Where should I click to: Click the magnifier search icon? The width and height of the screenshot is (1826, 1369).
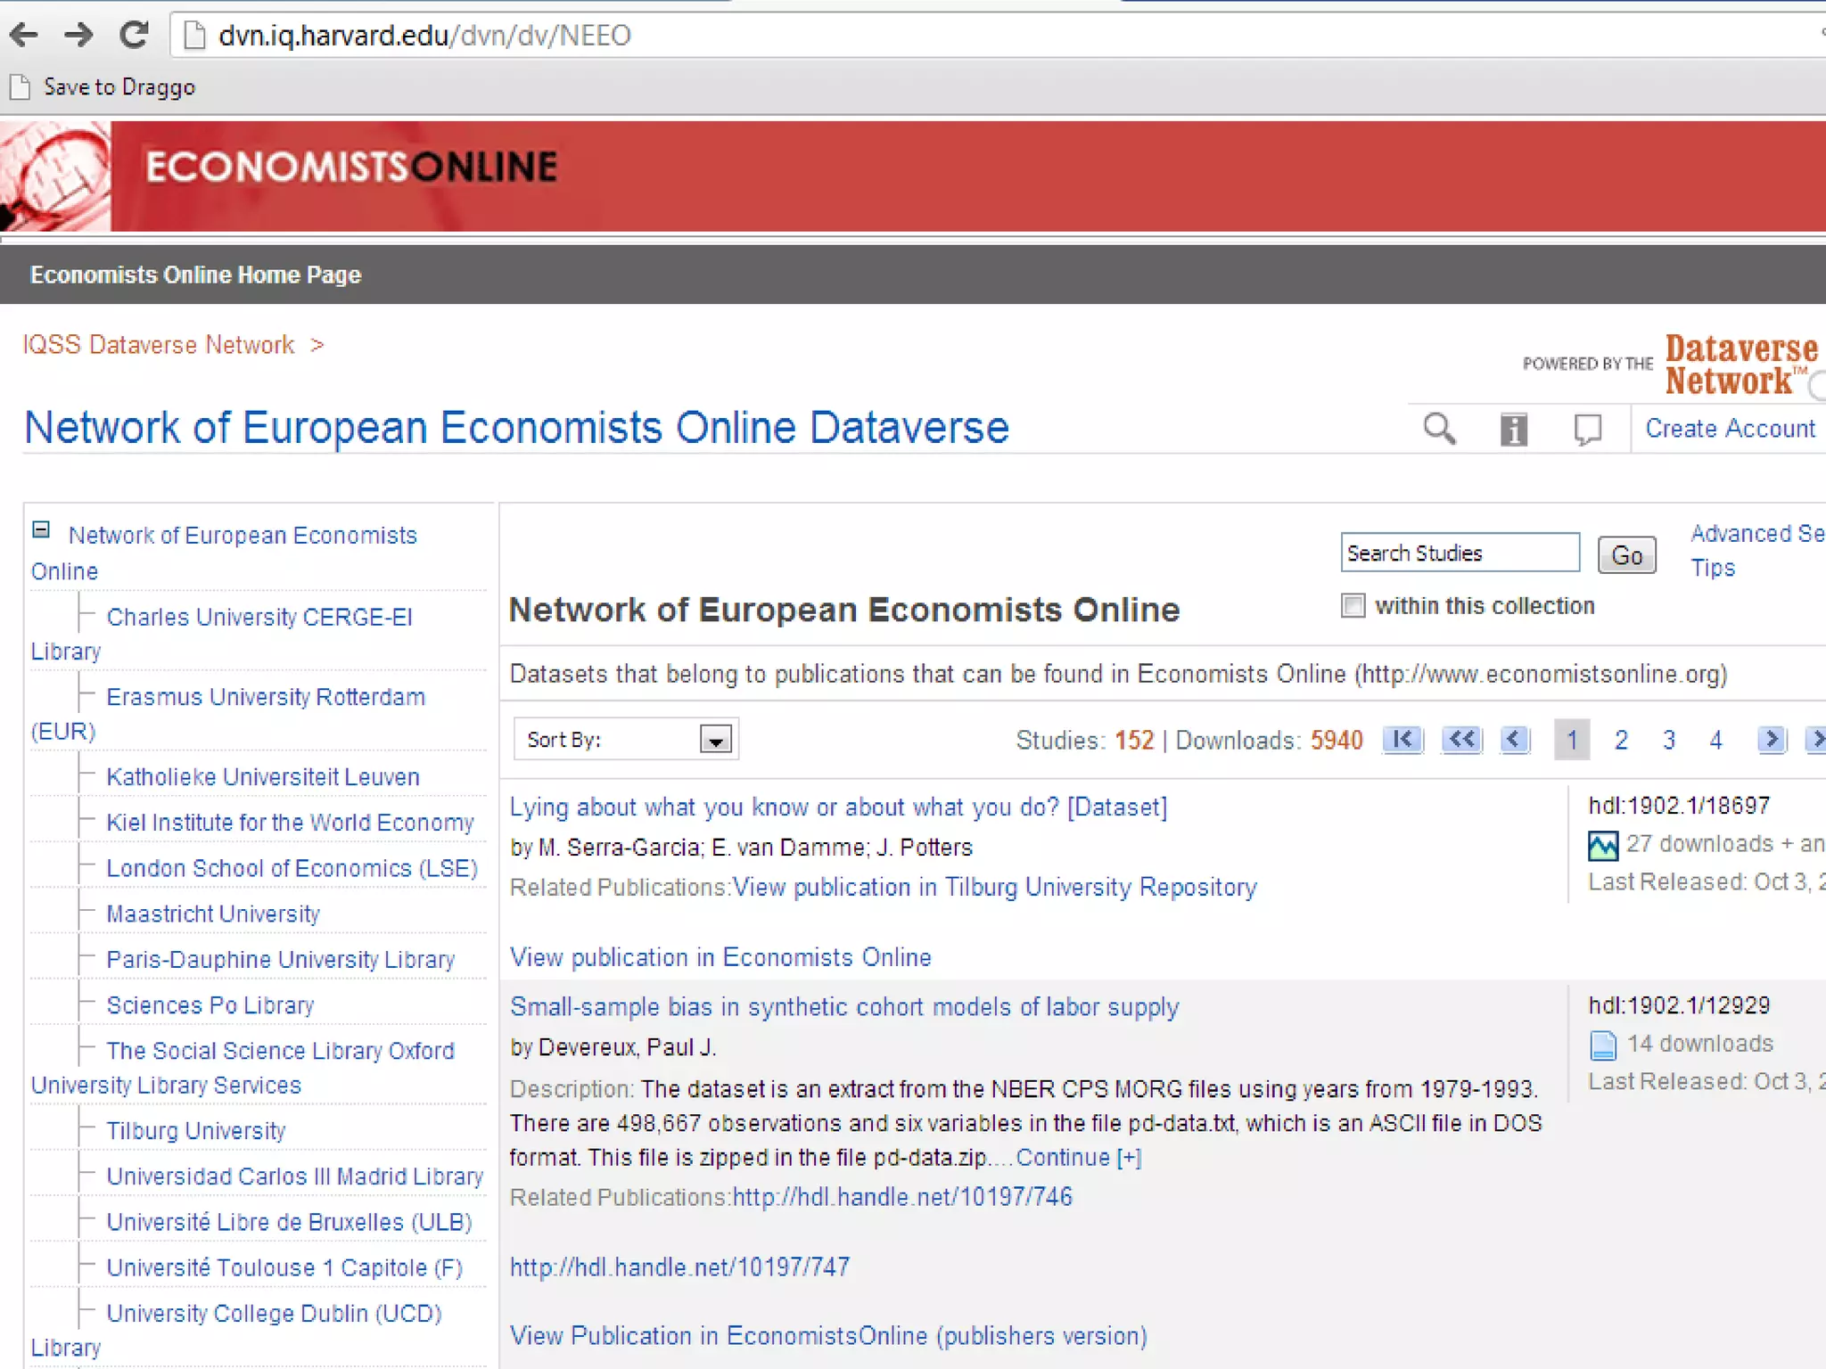(x=1439, y=429)
